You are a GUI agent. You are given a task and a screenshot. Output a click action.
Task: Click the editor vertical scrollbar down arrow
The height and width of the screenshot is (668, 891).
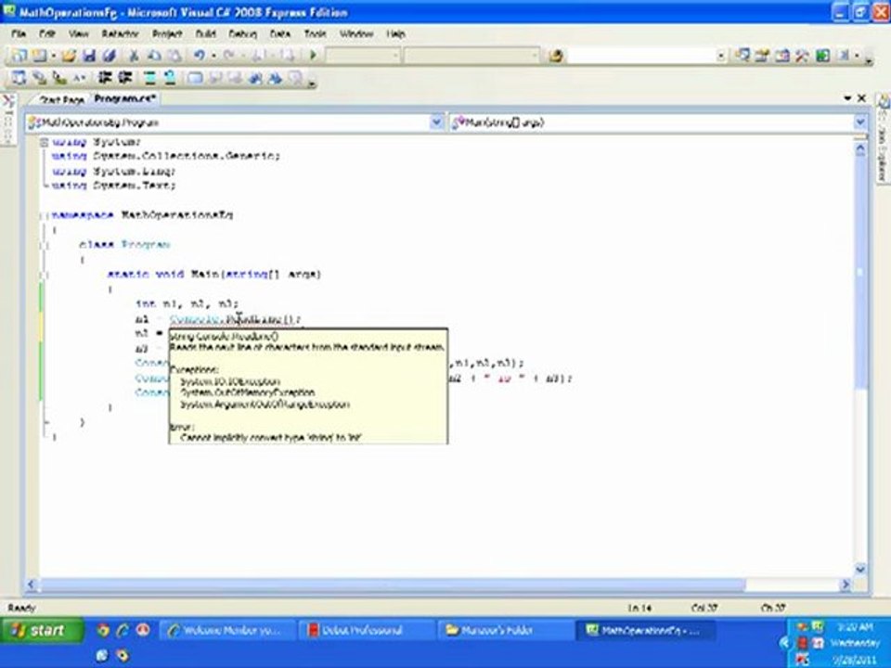[x=860, y=569]
